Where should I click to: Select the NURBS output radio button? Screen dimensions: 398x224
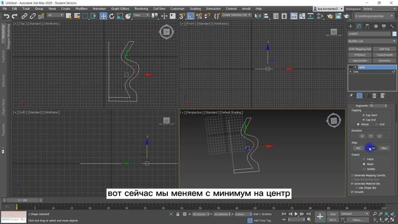[364, 169]
